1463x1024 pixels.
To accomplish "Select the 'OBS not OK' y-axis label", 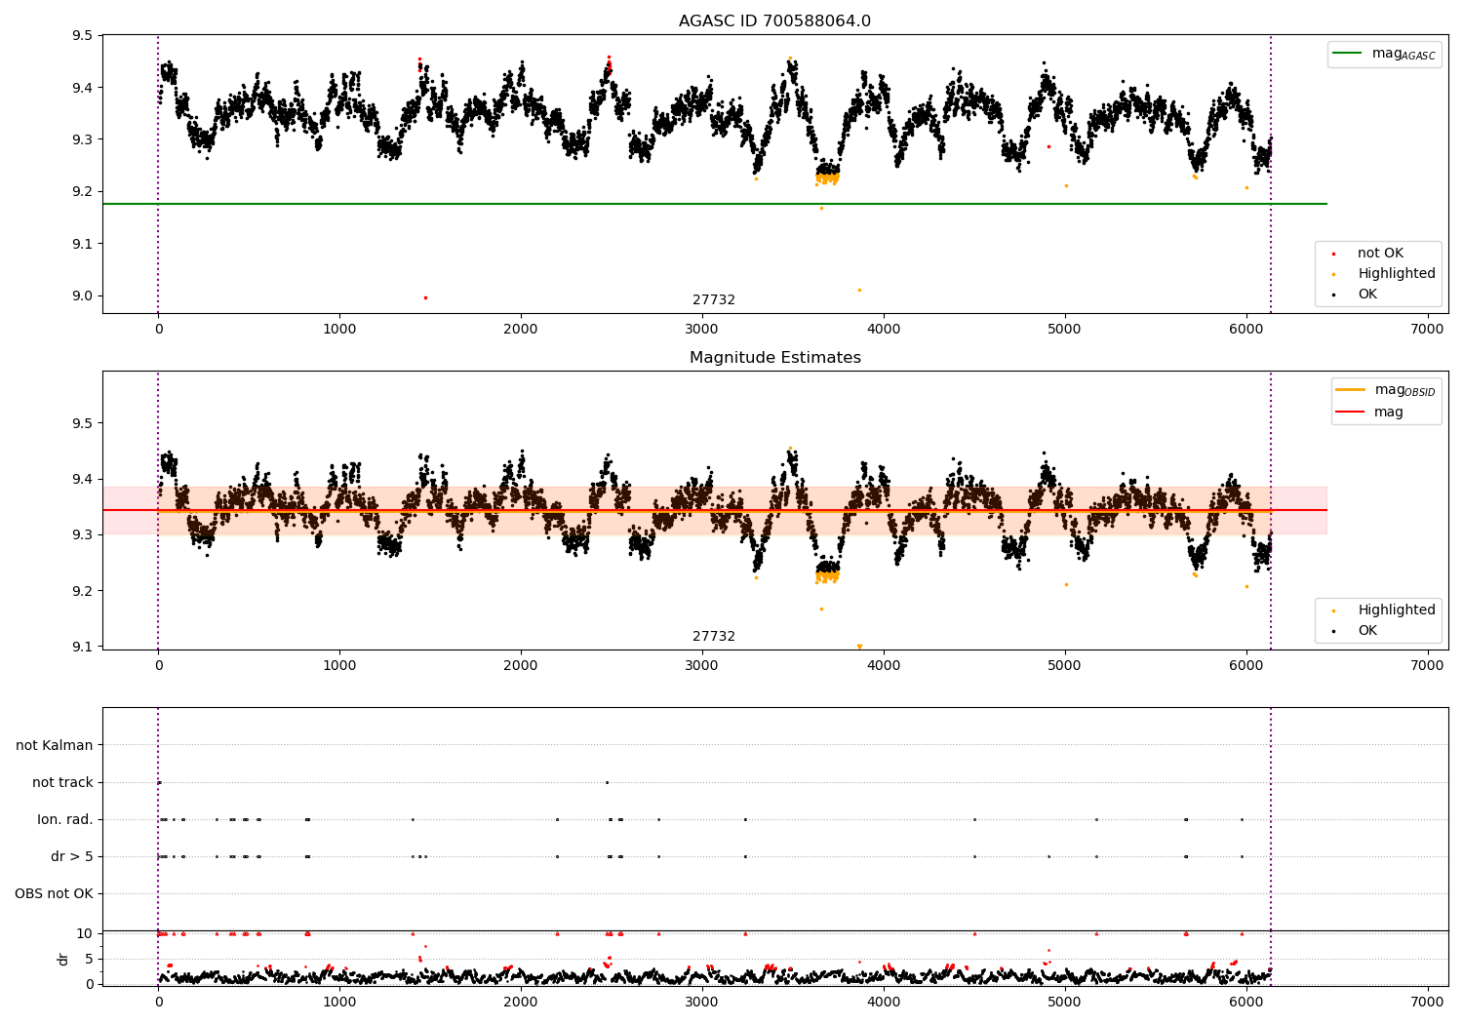I will pyautogui.click(x=54, y=893).
